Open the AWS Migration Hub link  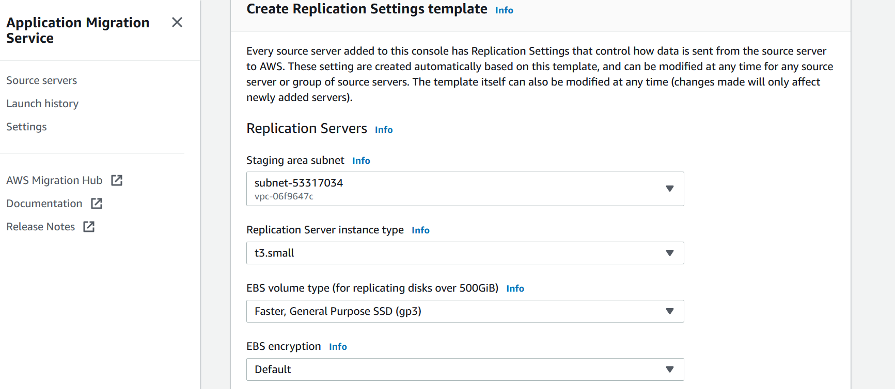tap(54, 180)
